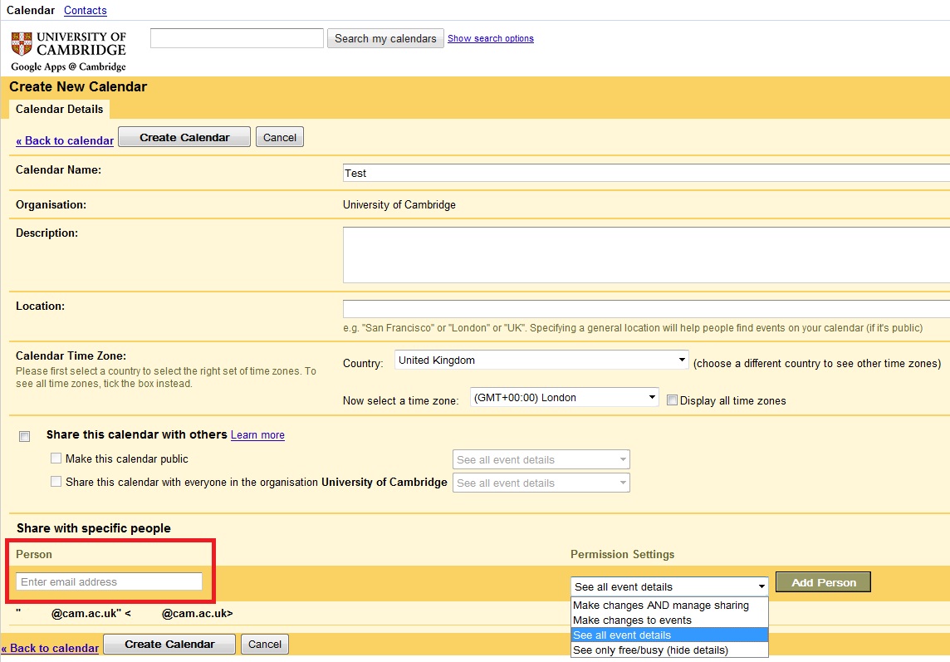Open permission dropdown beside organisation sharing option
The image size is (950, 662).
tap(541, 483)
